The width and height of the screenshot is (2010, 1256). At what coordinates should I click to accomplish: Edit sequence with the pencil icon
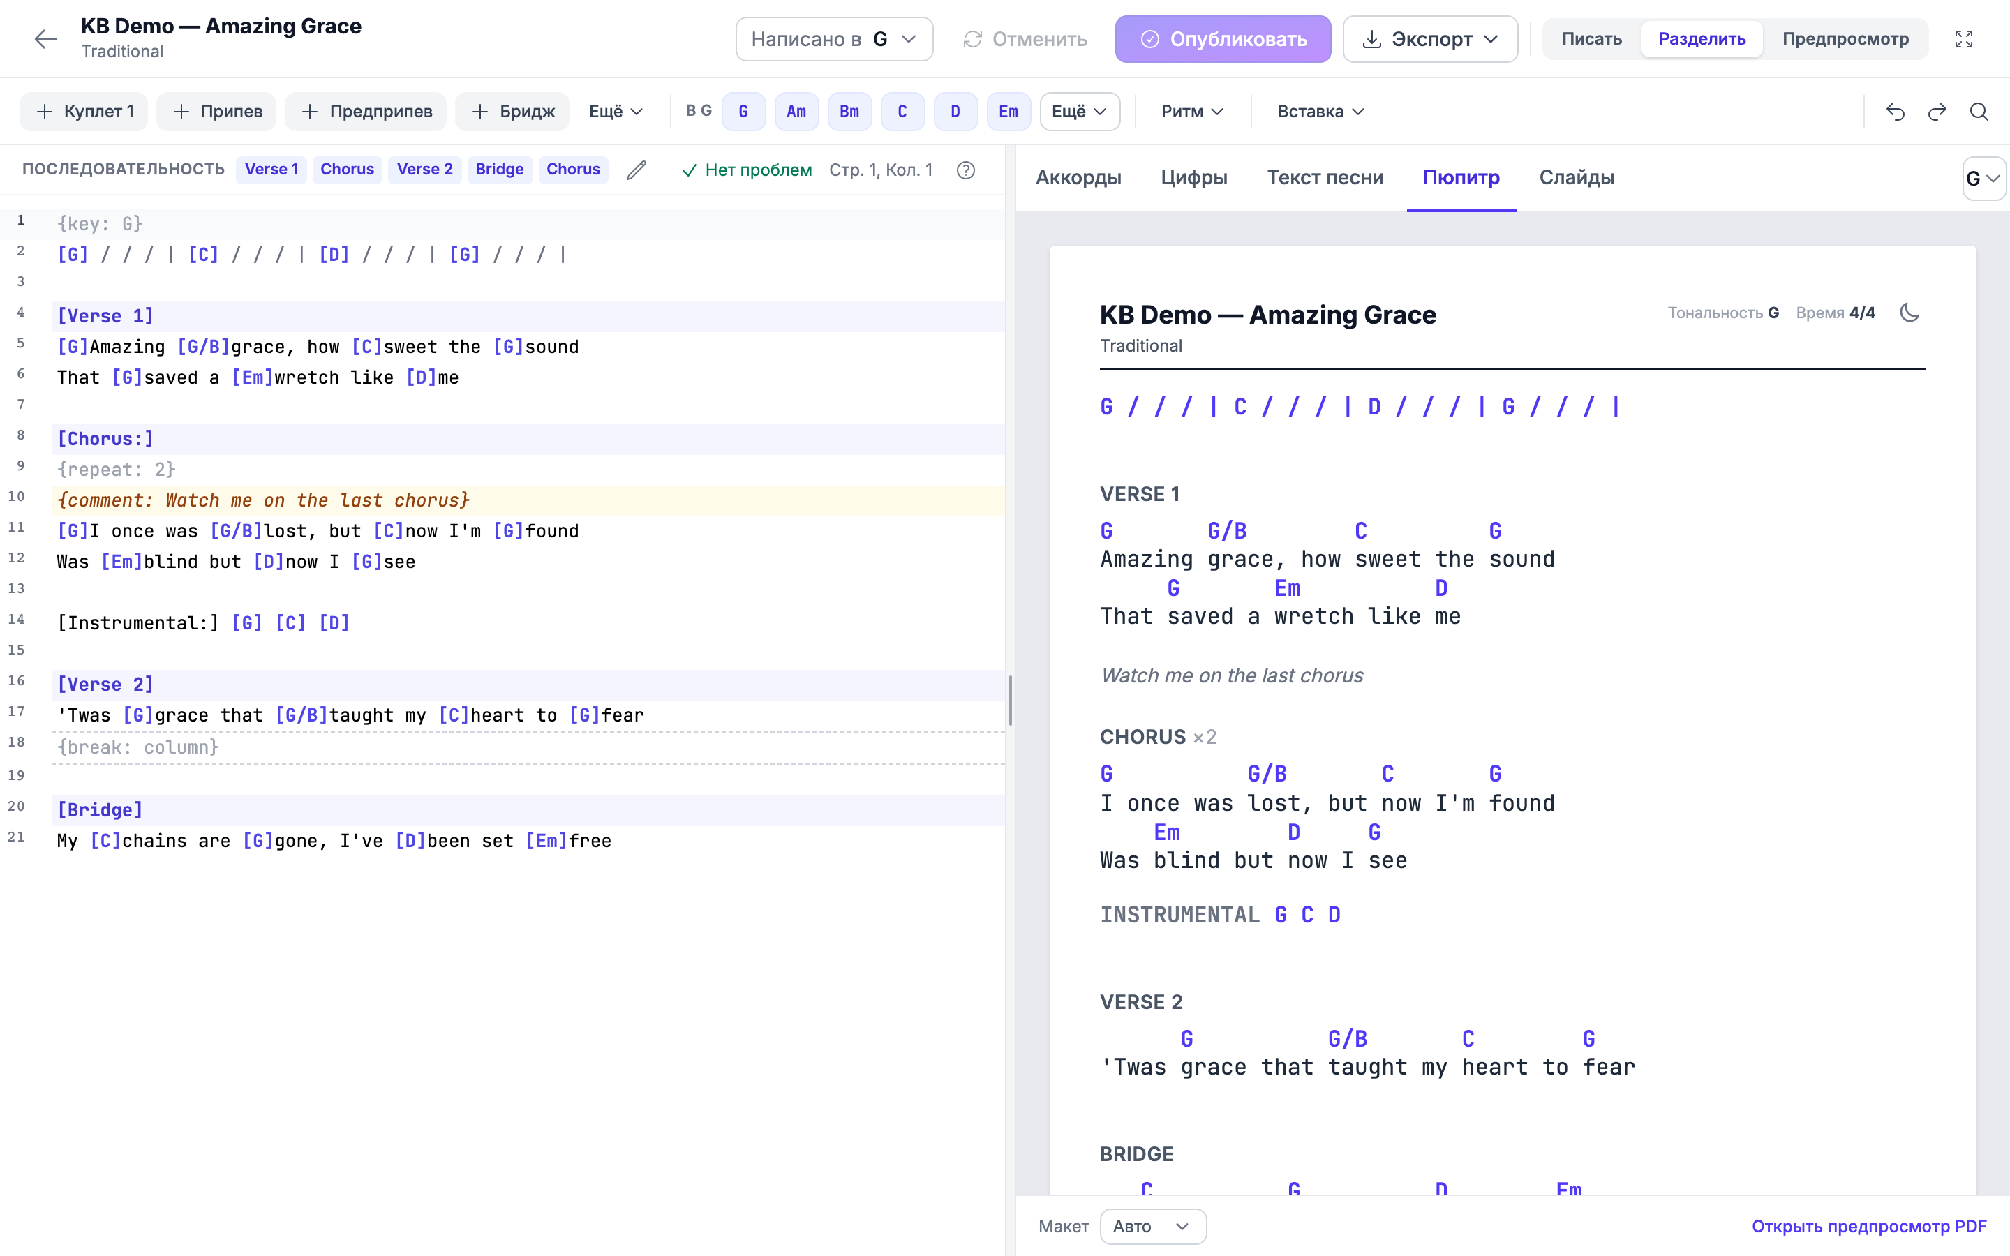tap(636, 170)
